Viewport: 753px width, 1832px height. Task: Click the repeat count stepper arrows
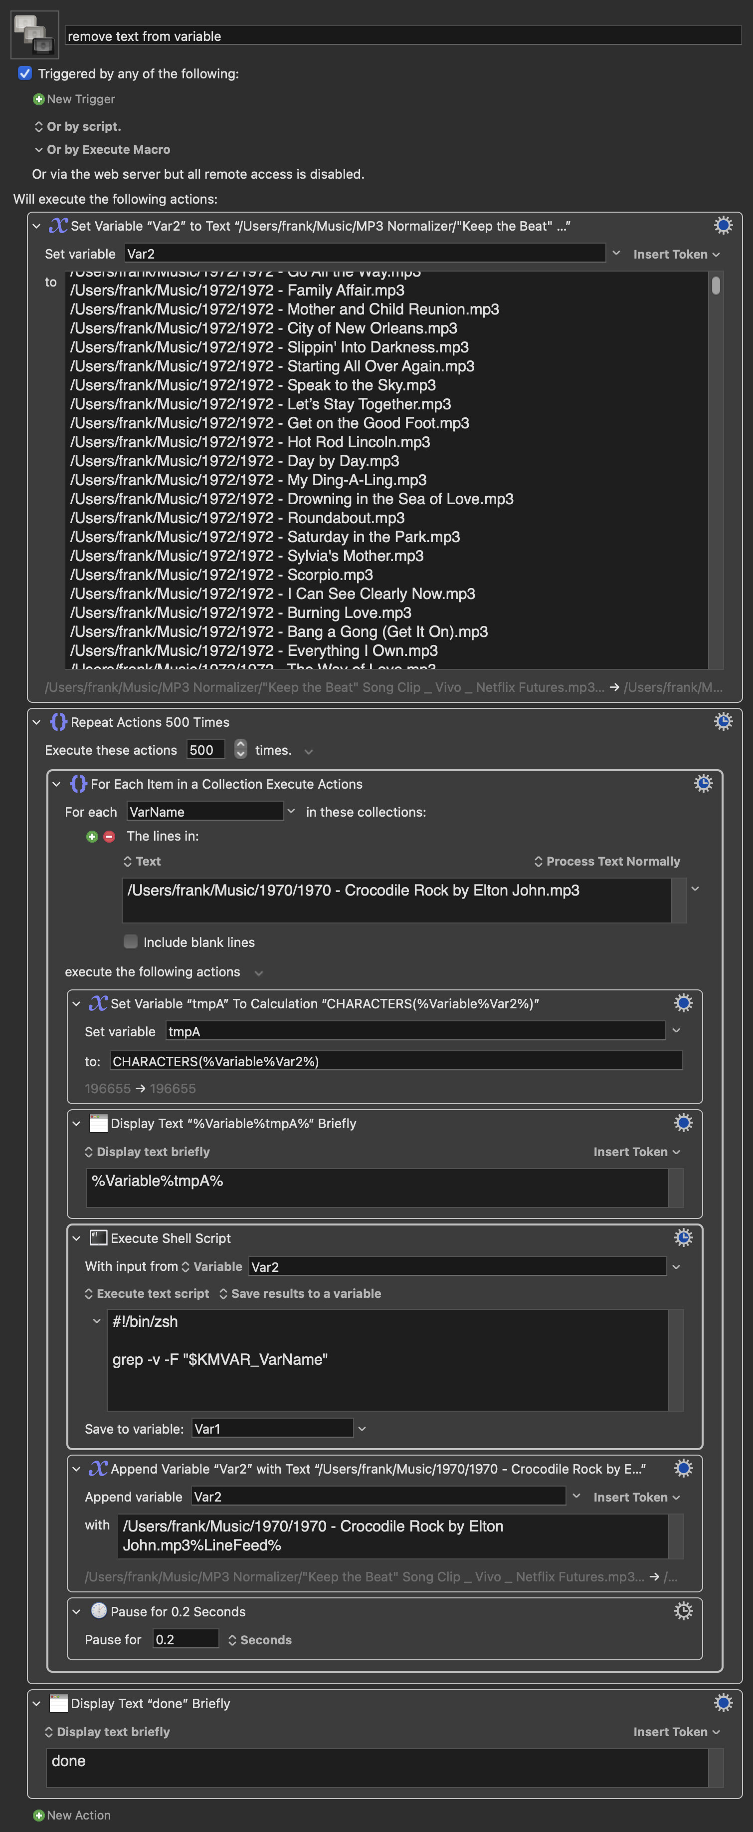[x=241, y=749]
